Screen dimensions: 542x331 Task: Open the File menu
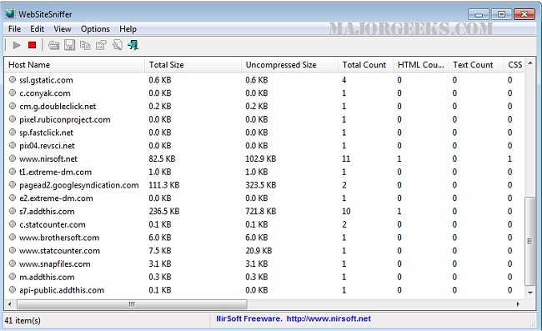tap(14, 29)
